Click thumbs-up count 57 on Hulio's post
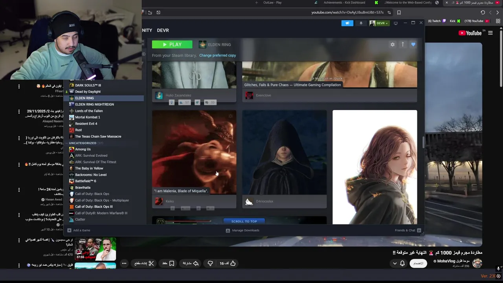Viewport: 503px width, 283px height. [184, 103]
